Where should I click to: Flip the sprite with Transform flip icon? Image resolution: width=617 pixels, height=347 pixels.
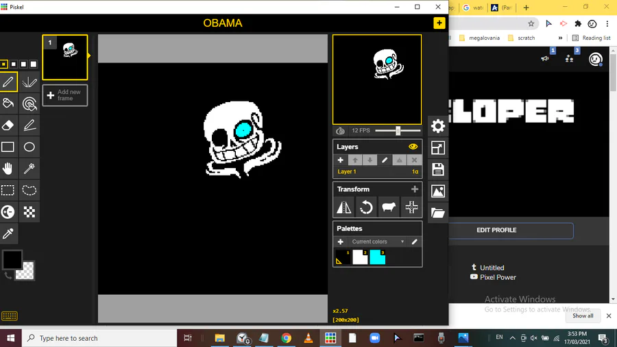[x=344, y=207]
